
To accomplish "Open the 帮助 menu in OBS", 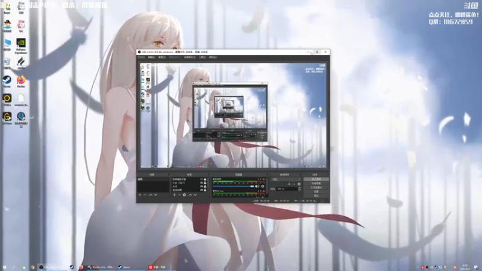I will (213, 57).
